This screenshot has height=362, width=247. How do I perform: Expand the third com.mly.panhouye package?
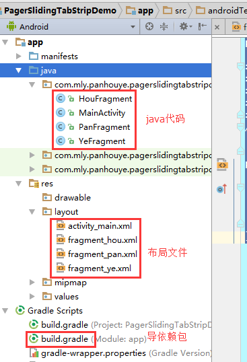pyautogui.click(x=32, y=170)
